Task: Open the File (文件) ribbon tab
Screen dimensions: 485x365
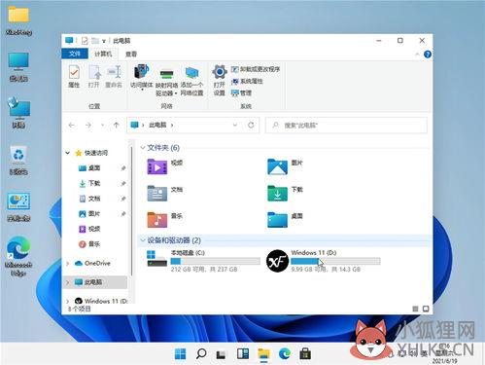Action: pyautogui.click(x=75, y=54)
